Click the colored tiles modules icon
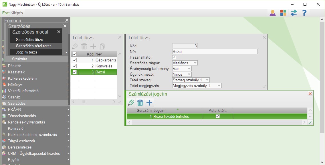325x165 pixels. tap(283, 13)
